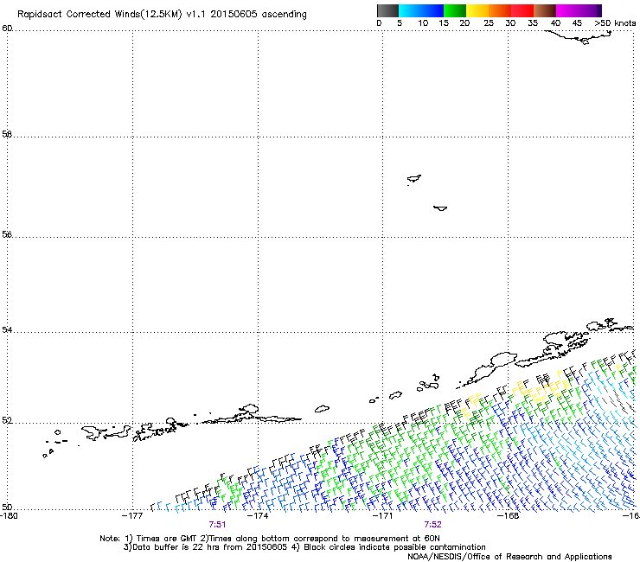This screenshot has height=562, width=640.
Task: Click the '>50 knots' legend label
Action: (615, 23)
